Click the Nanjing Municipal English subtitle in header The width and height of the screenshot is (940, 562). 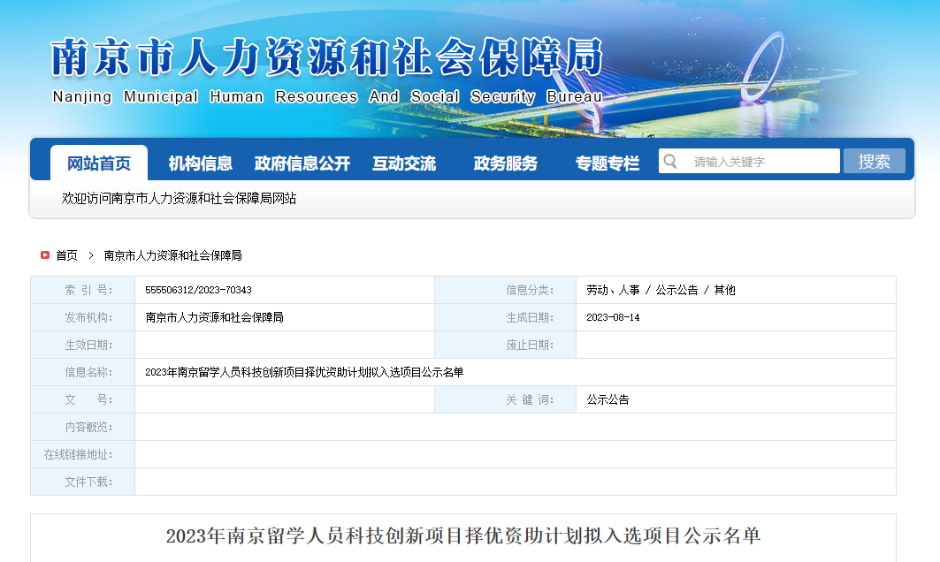(x=326, y=97)
